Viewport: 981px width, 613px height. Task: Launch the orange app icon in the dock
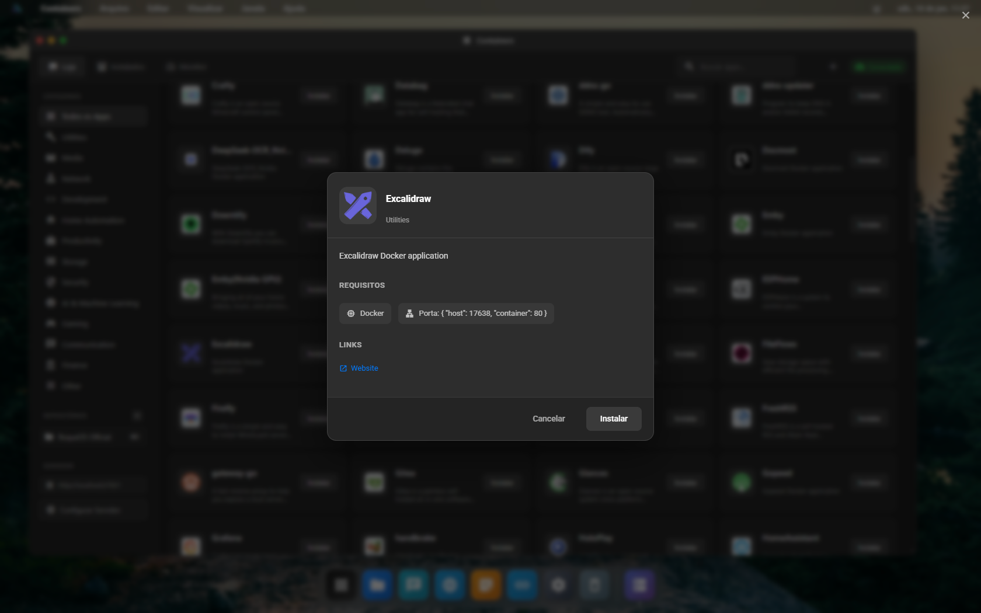coord(486,585)
